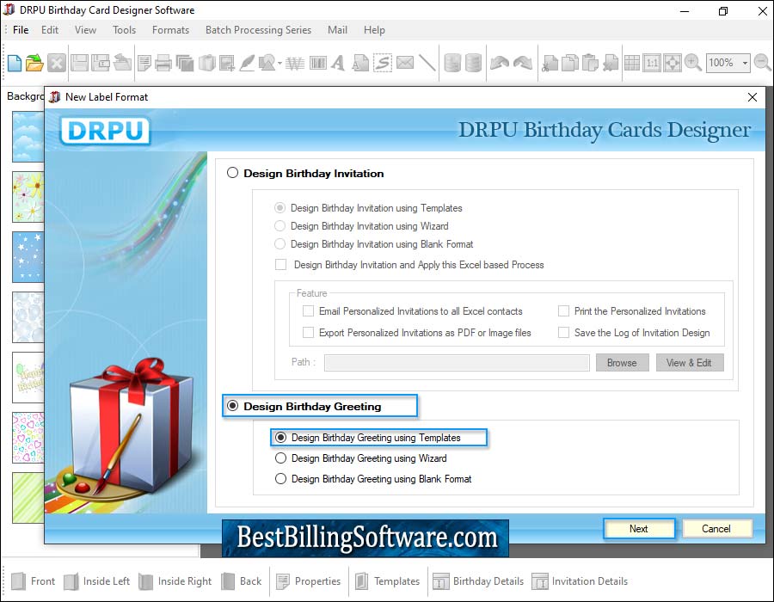This screenshot has height=602, width=774.
Task: Choose Design Birthday Greeting using Blank Format
Action: pos(281,479)
